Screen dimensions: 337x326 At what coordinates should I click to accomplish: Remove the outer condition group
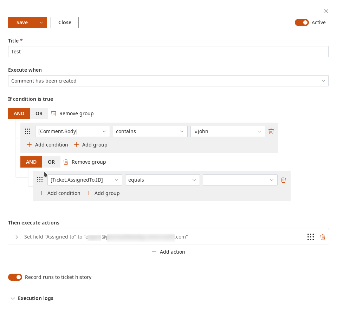tap(72, 113)
